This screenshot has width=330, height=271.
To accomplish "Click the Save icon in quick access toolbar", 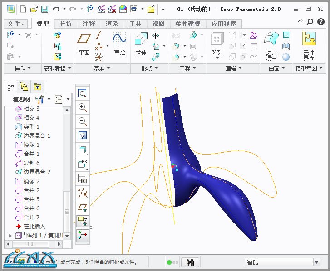I will (x=44, y=9).
